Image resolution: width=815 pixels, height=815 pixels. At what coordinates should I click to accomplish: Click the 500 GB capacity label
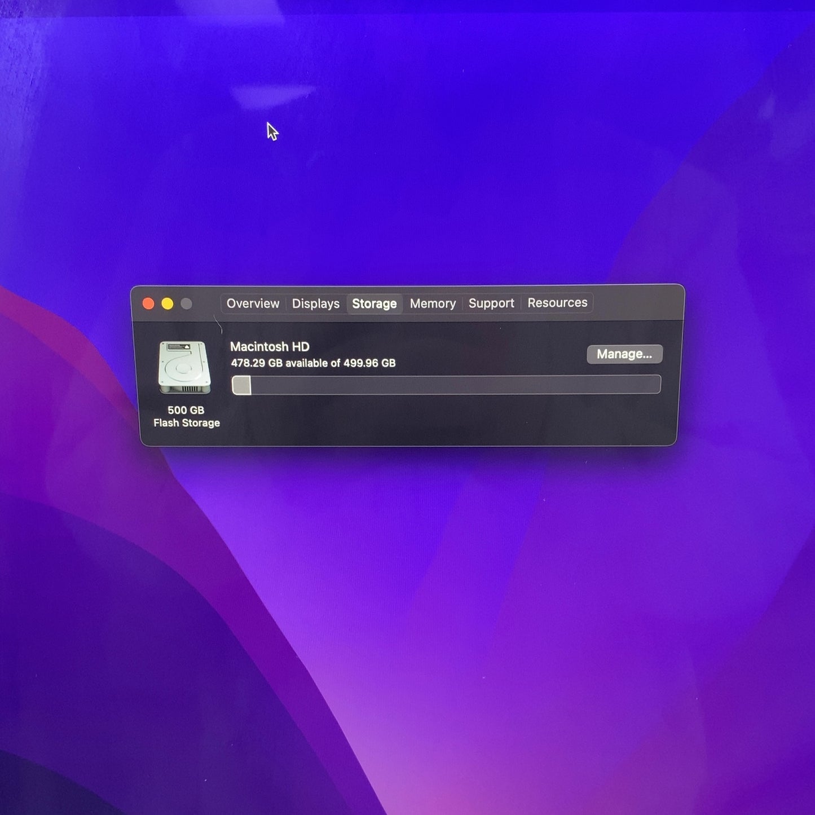pyautogui.click(x=186, y=410)
